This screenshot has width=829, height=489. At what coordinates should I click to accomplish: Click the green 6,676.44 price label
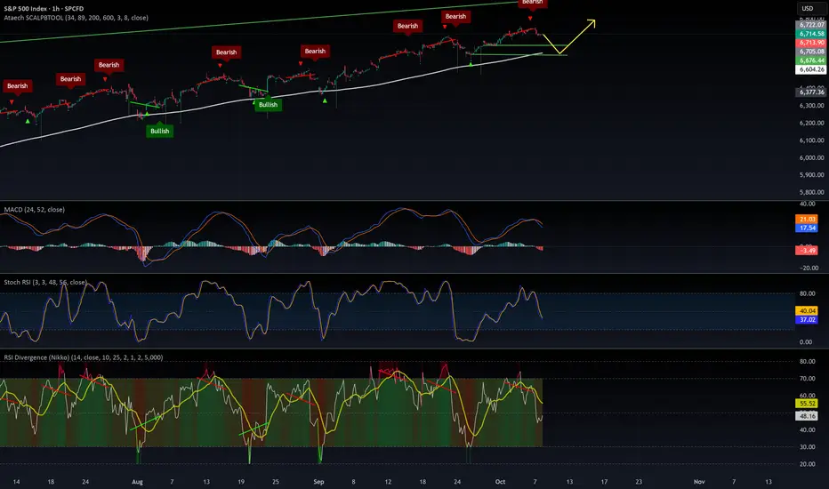coord(811,60)
